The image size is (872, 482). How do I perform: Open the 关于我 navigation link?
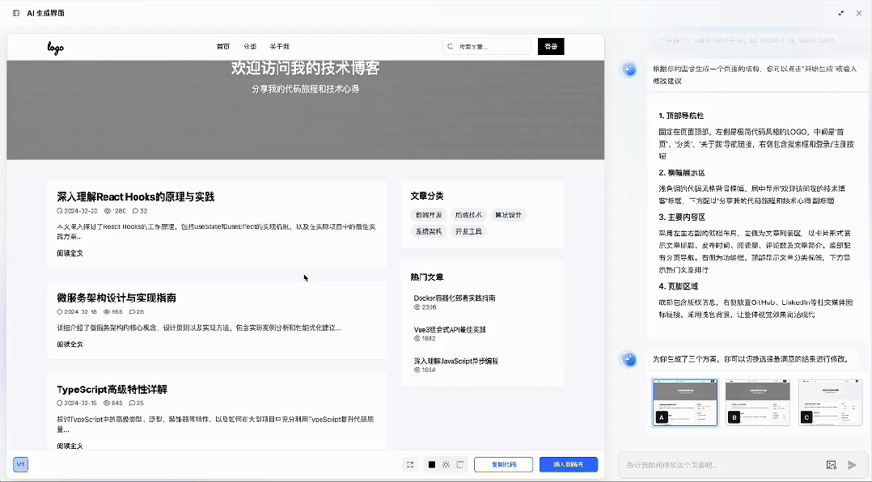tap(279, 47)
